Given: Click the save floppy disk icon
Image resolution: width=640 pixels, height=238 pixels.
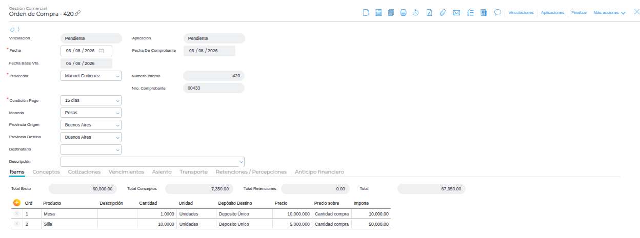Looking at the screenshot, I should pyautogui.click(x=378, y=13).
